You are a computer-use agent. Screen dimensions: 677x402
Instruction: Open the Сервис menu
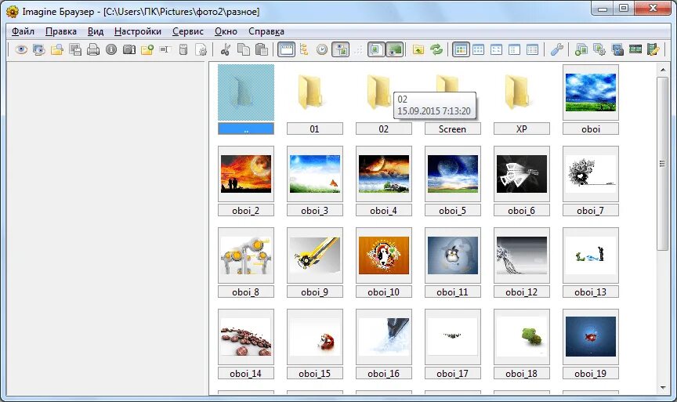pos(188,31)
